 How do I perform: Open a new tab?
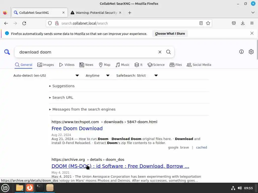pos(130,13)
